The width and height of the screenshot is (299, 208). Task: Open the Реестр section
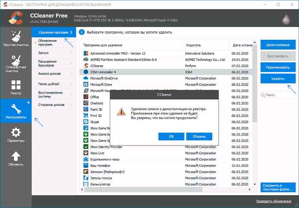pos(16,87)
